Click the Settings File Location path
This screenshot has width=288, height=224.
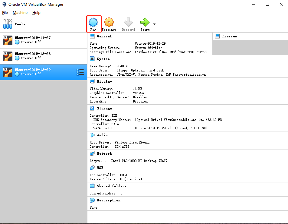pos(171,52)
